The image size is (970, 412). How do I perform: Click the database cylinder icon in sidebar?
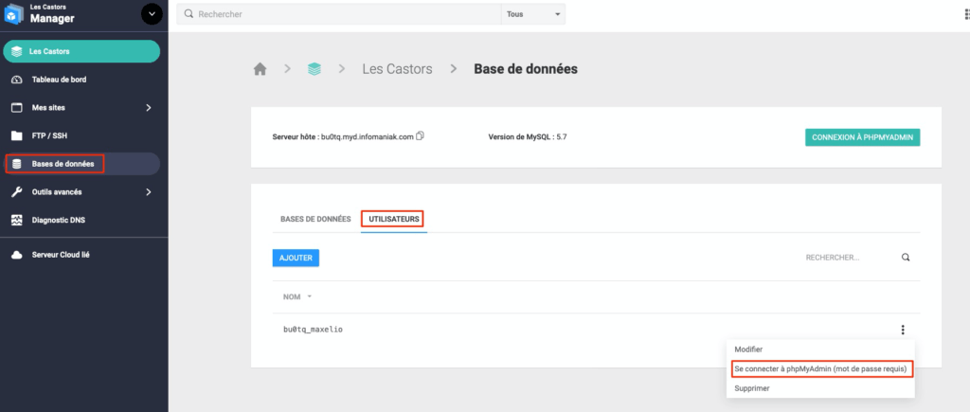(x=17, y=164)
